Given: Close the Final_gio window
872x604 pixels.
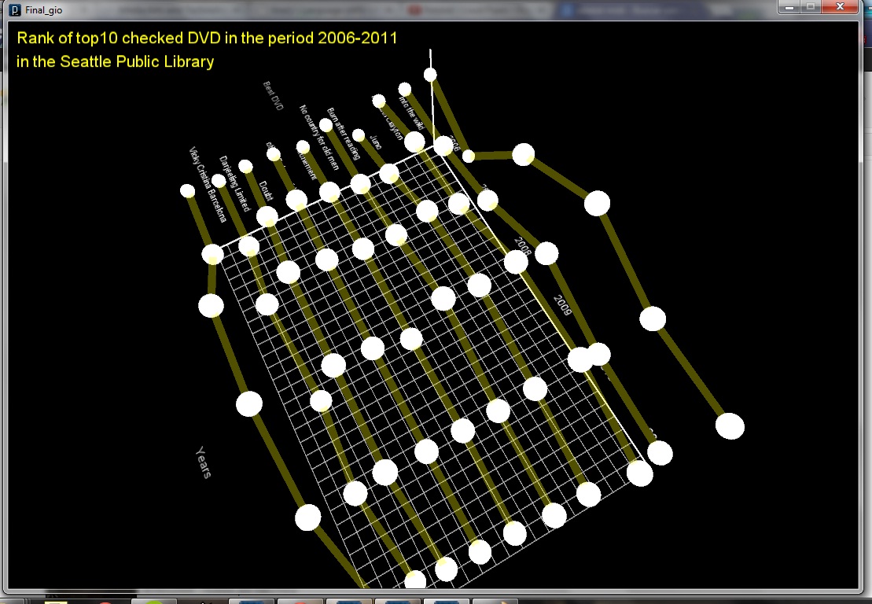Looking at the screenshot, I should click(x=842, y=6).
